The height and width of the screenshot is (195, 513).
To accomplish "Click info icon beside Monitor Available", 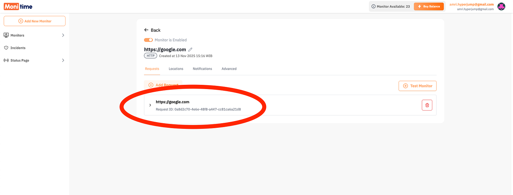I will (x=373, y=6).
